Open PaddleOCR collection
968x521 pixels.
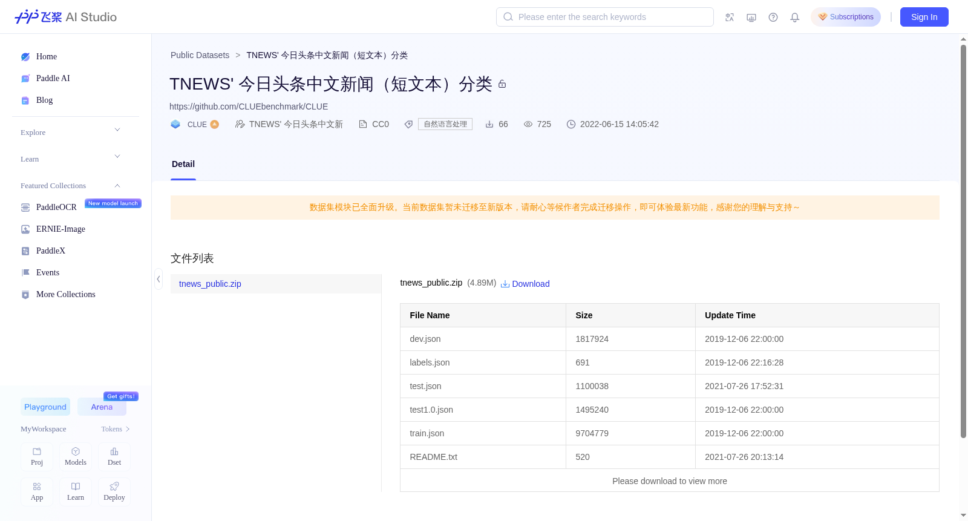(56, 207)
